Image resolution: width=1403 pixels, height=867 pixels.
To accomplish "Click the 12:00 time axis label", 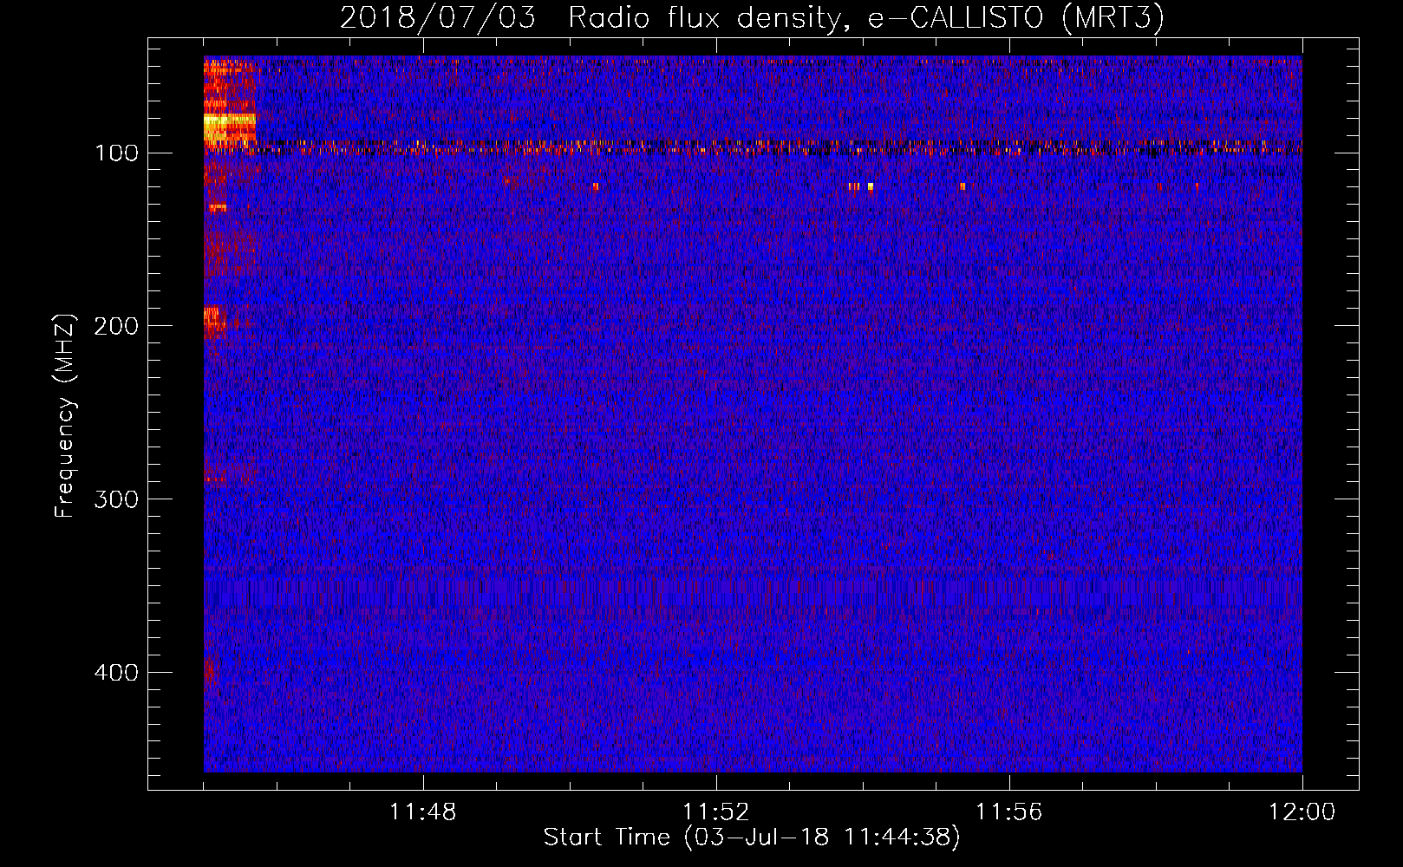I will click(1302, 812).
